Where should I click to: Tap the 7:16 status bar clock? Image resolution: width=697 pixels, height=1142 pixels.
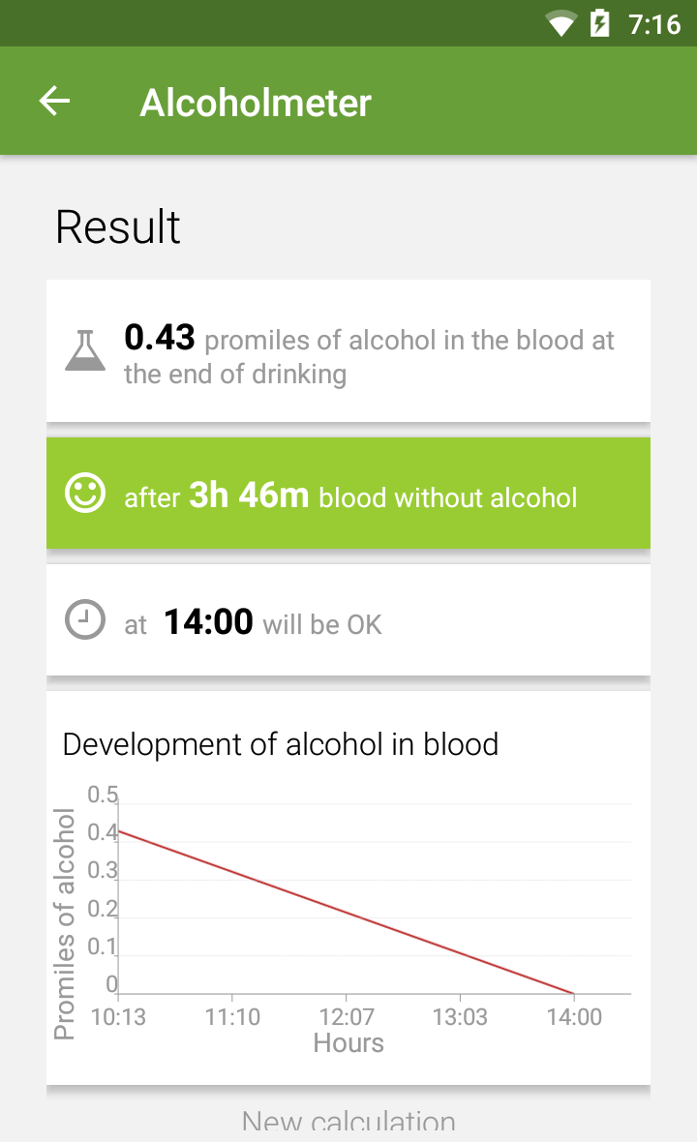click(x=654, y=25)
